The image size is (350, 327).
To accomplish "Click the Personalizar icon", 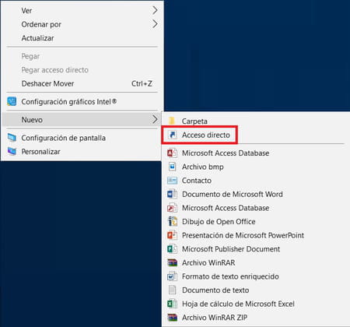I will pos(12,151).
